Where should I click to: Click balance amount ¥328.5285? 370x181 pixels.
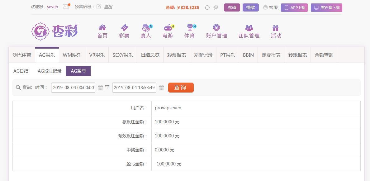point(188,7)
